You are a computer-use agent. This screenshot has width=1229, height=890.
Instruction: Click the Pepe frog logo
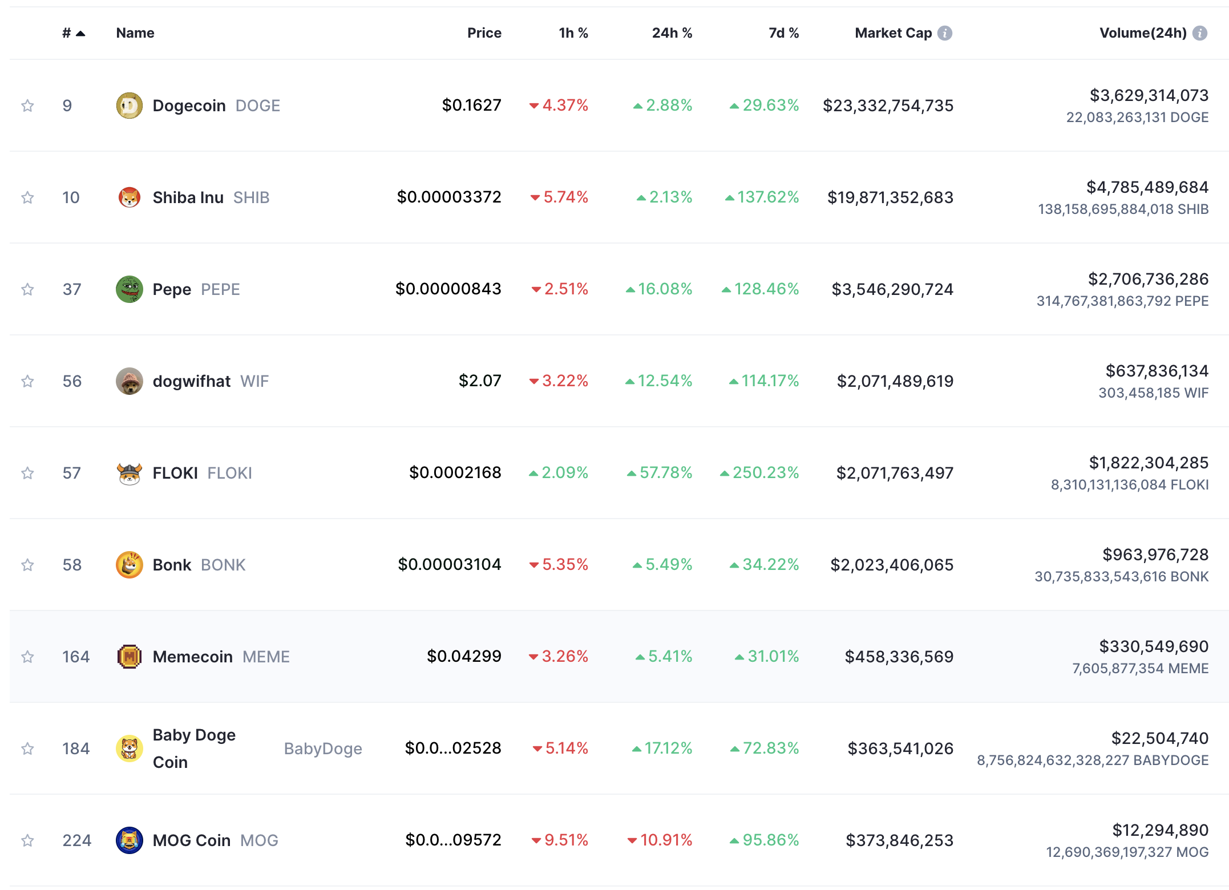pos(130,289)
